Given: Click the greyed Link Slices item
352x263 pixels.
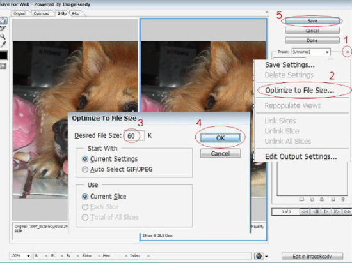Looking at the screenshot, I should (280, 121).
